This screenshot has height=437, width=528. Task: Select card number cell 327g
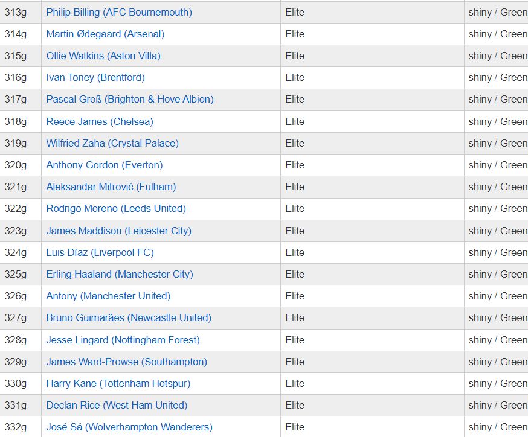(20, 318)
